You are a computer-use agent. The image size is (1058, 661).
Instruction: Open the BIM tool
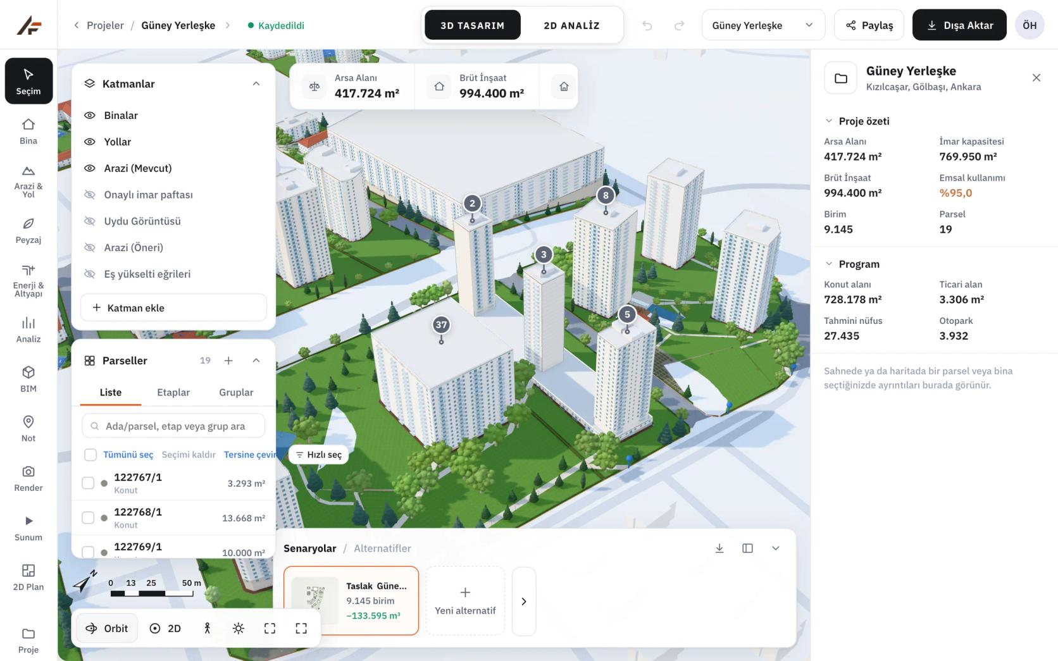click(x=28, y=380)
